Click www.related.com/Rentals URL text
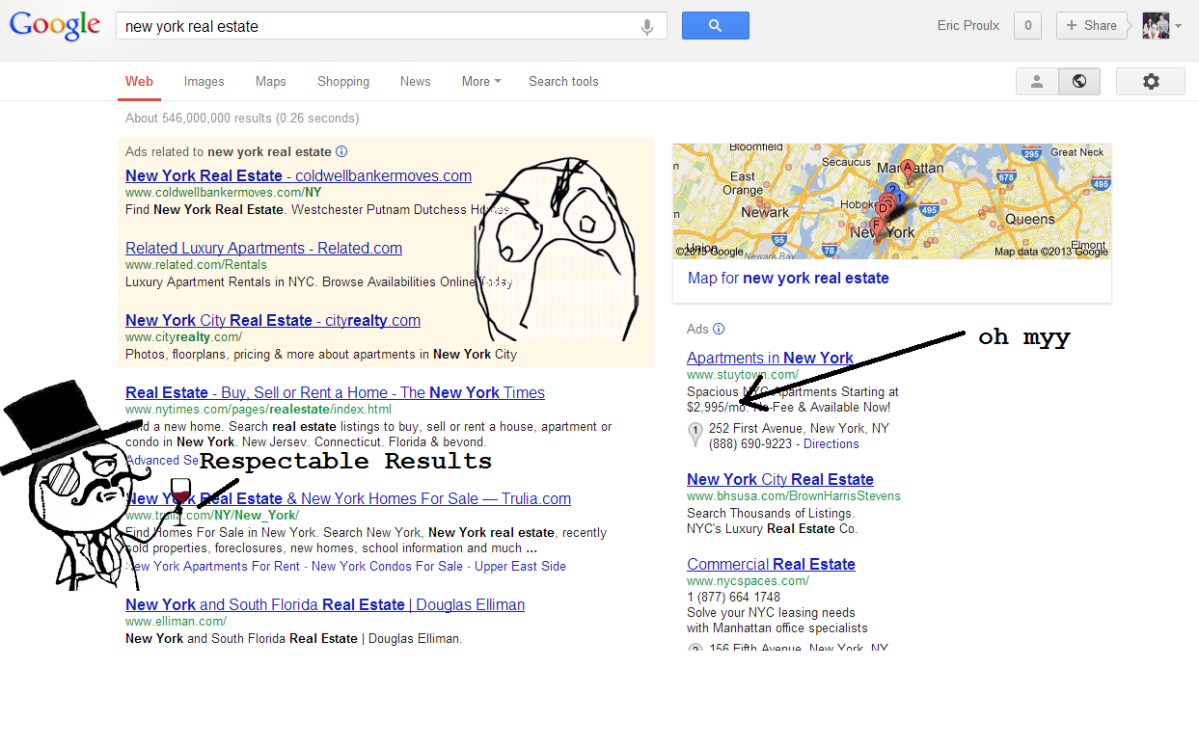 (x=196, y=265)
